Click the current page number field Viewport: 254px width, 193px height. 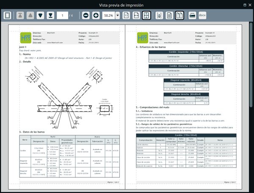click(62, 15)
